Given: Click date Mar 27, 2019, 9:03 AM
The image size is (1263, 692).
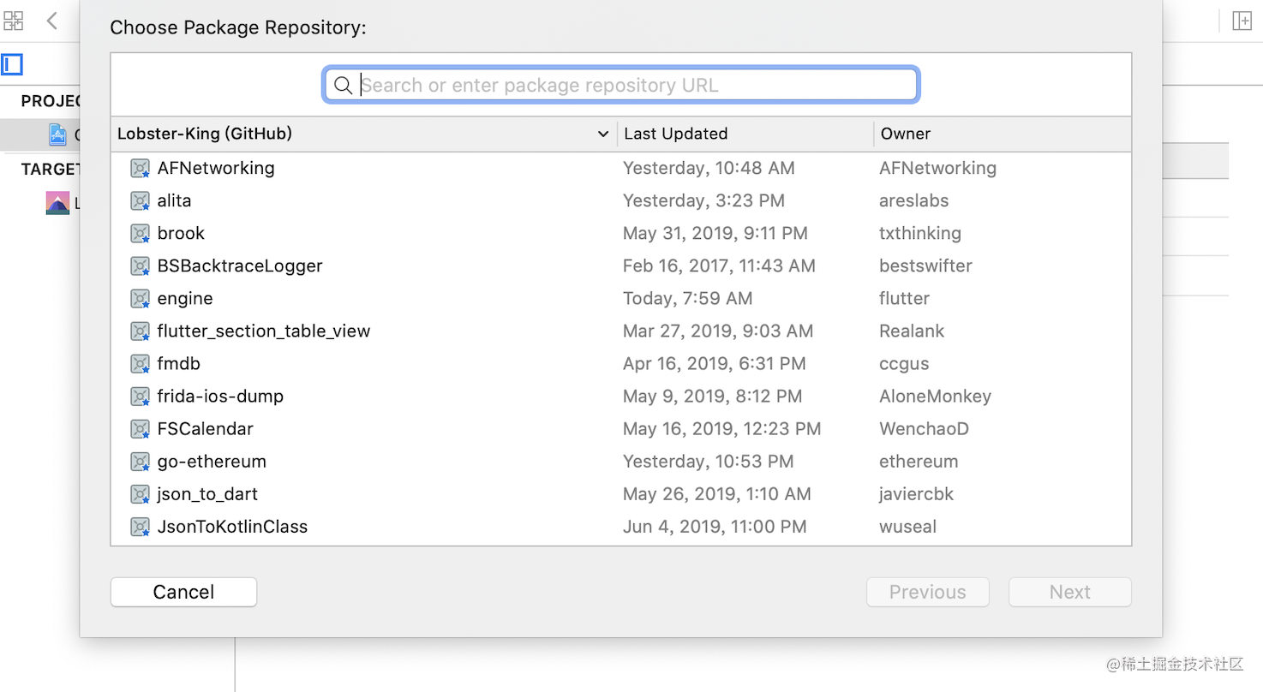Looking at the screenshot, I should point(718,331).
